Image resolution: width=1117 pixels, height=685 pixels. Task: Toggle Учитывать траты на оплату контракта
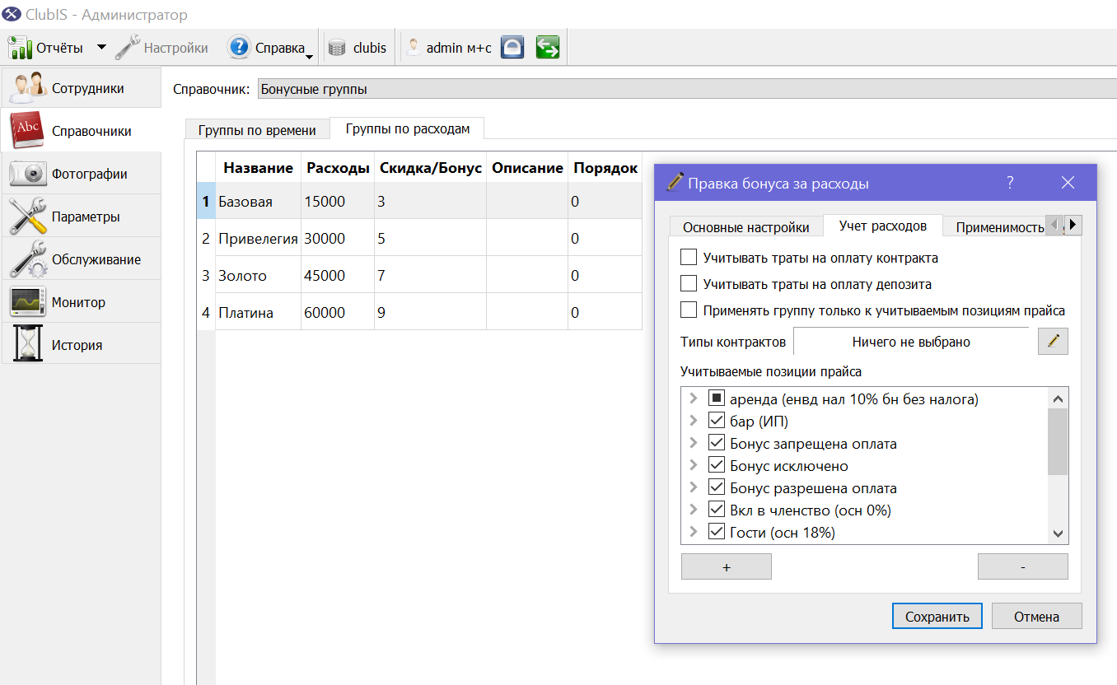689,258
